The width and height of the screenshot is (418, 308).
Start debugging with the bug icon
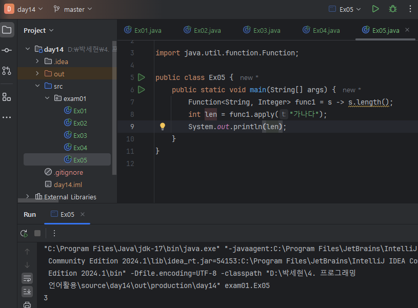393,9
